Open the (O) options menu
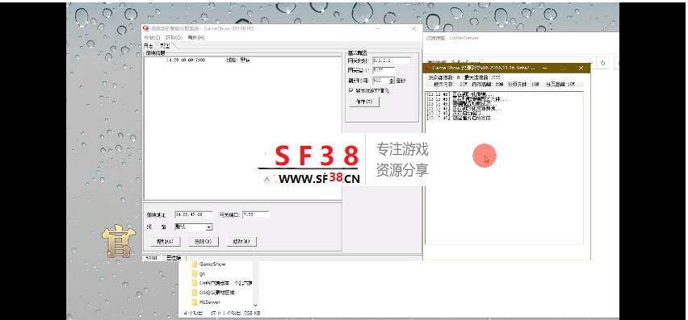Screen dimensions: 688x320 (174, 38)
